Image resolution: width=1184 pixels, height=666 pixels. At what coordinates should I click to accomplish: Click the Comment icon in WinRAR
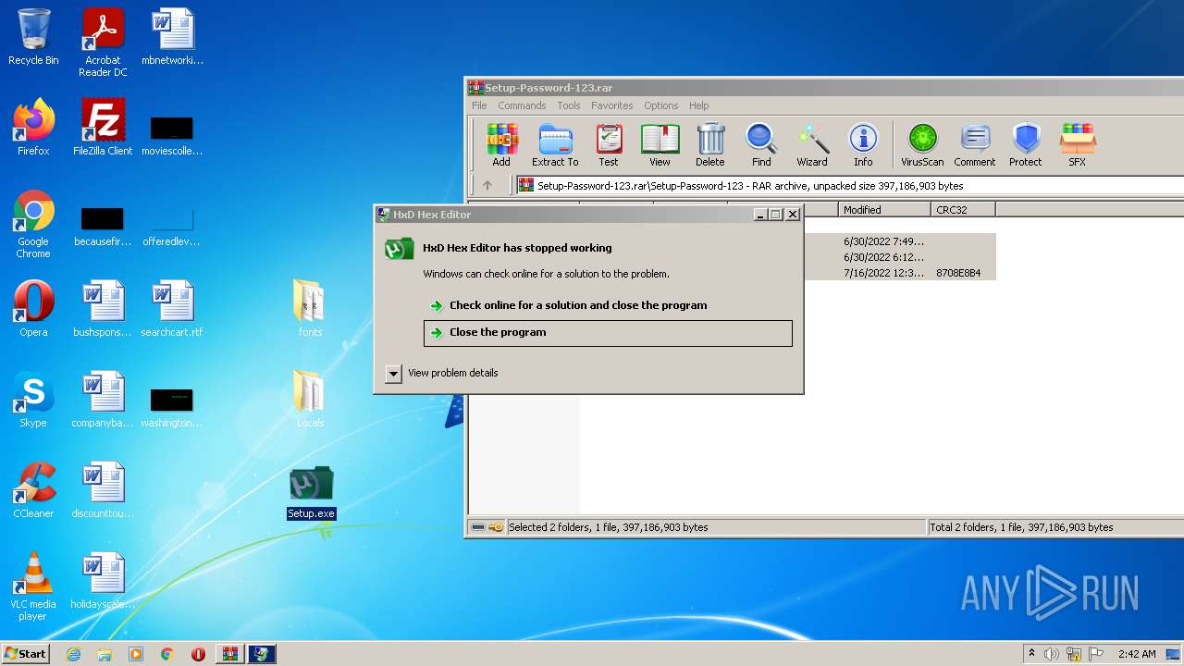975,145
